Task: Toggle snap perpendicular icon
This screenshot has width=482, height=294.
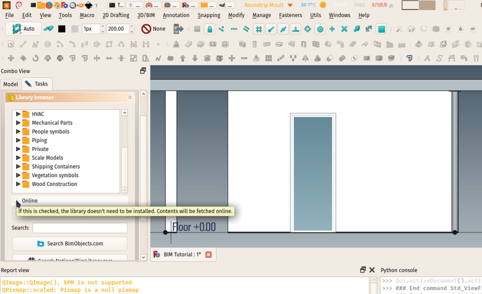Action: tap(295, 29)
